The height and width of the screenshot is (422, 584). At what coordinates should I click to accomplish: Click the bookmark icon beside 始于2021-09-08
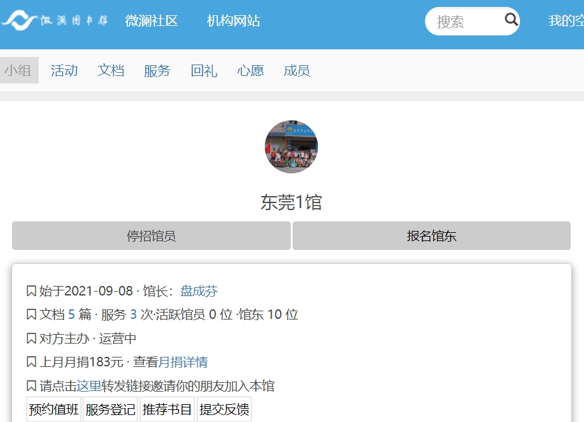tap(31, 291)
